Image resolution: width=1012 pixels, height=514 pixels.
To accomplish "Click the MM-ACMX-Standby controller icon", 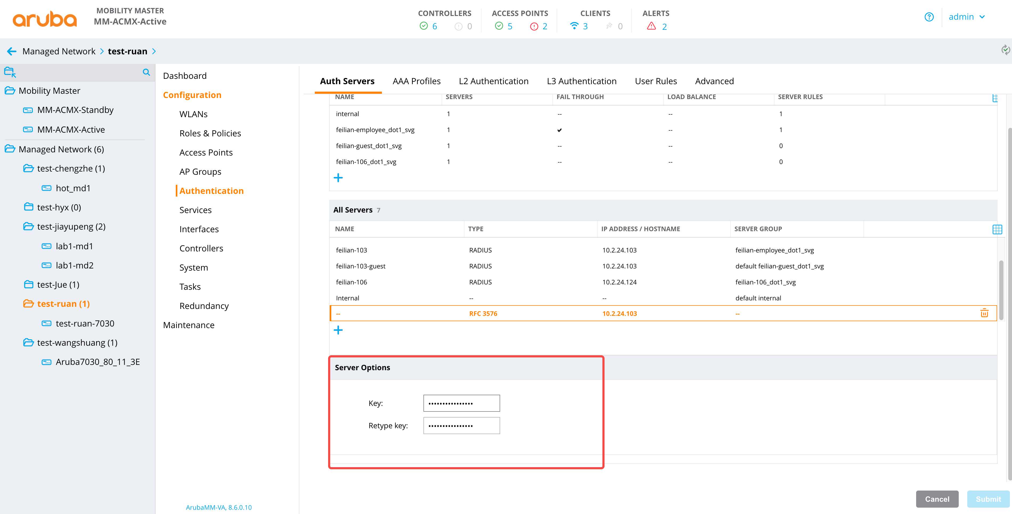I will 28,110.
